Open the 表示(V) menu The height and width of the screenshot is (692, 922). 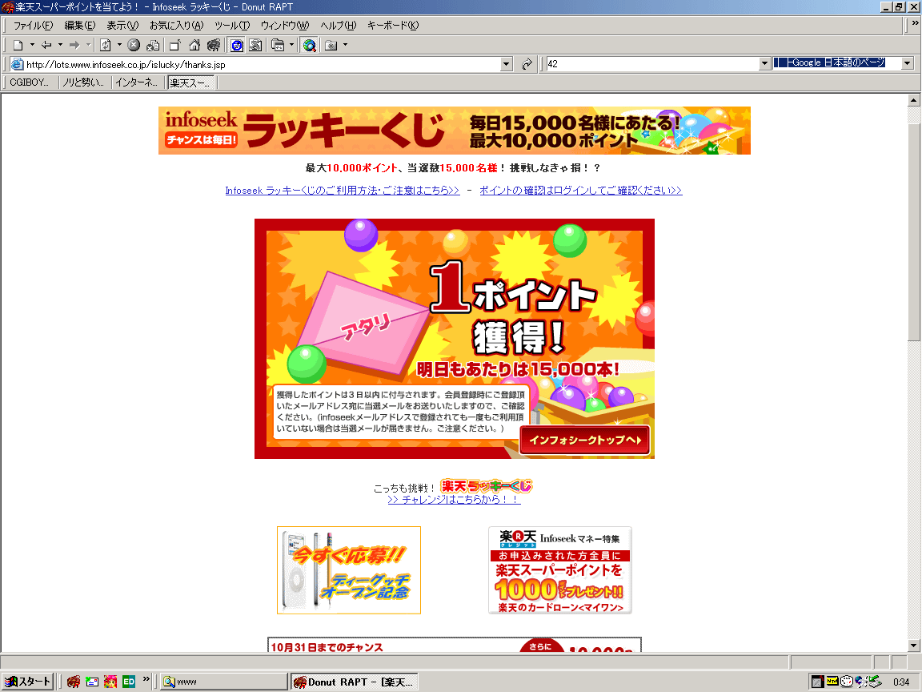[122, 26]
